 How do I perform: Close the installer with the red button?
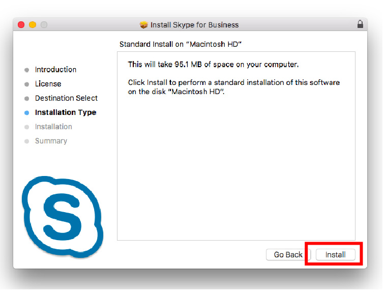click(21, 24)
